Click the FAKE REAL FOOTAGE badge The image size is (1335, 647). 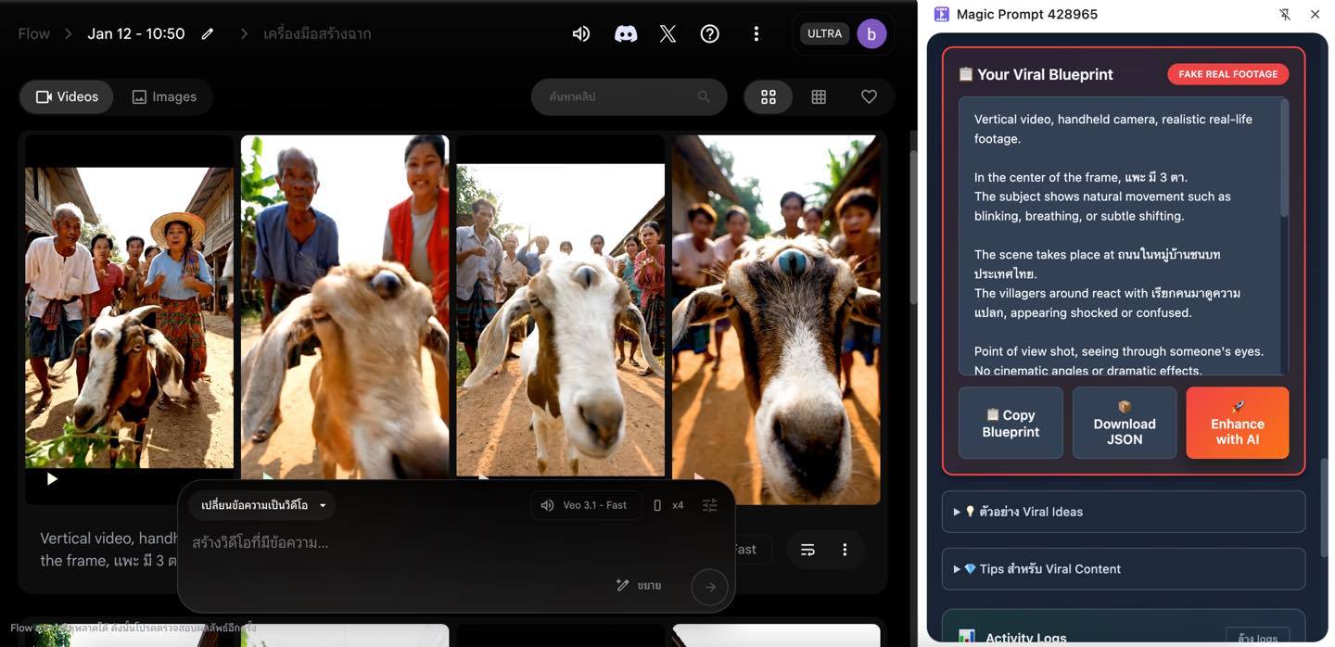(x=1227, y=74)
